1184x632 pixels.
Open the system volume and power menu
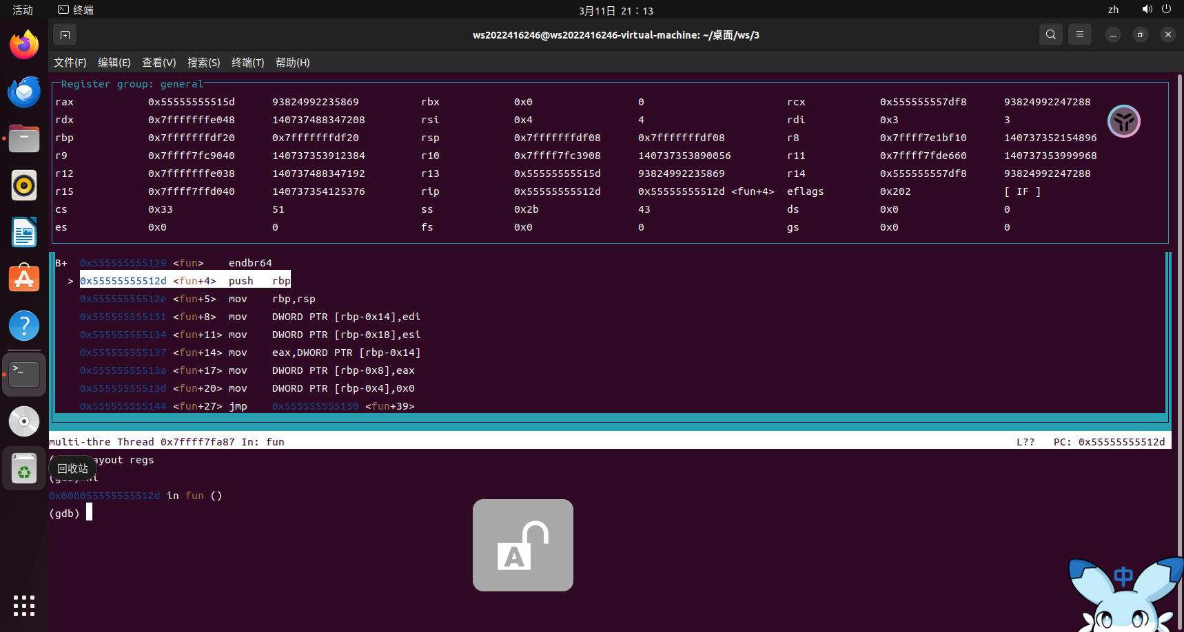click(x=1156, y=10)
